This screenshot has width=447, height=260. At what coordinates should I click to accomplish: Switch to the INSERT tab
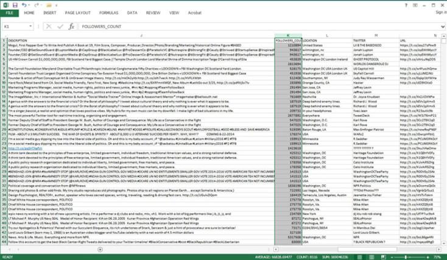click(x=49, y=13)
